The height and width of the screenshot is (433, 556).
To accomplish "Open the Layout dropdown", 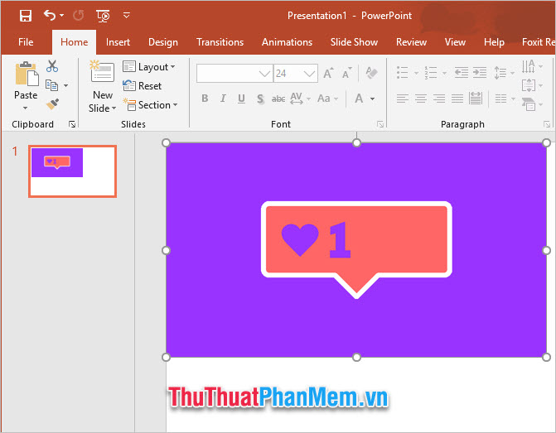I will coord(149,66).
